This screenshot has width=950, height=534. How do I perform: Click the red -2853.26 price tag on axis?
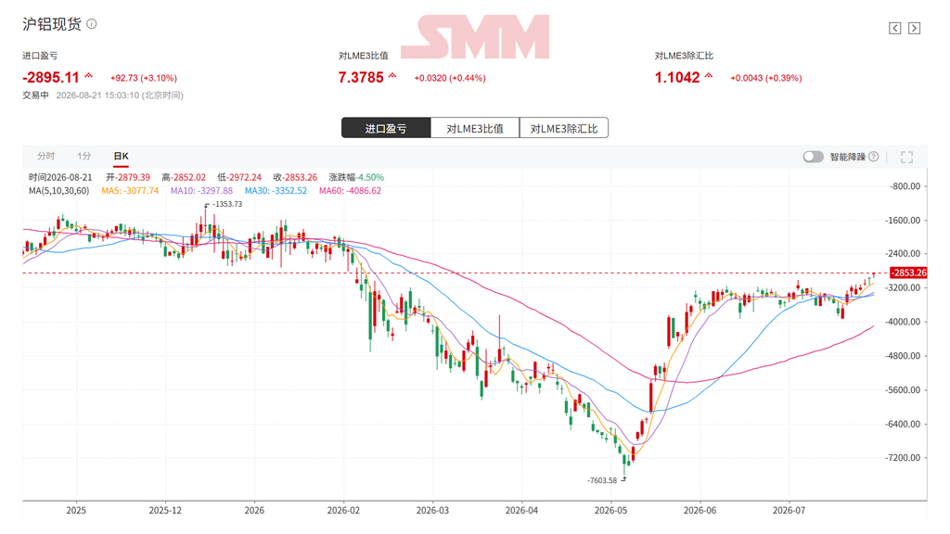point(907,273)
